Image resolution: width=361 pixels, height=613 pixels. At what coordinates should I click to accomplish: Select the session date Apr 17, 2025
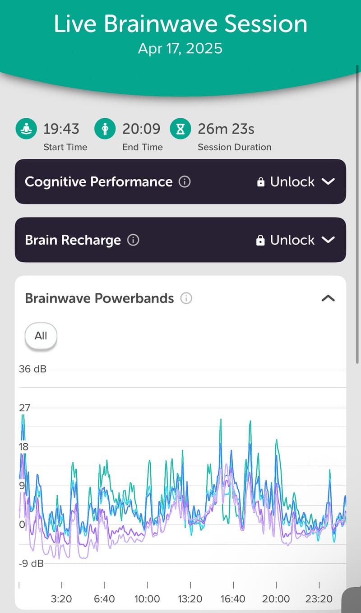coord(180,48)
